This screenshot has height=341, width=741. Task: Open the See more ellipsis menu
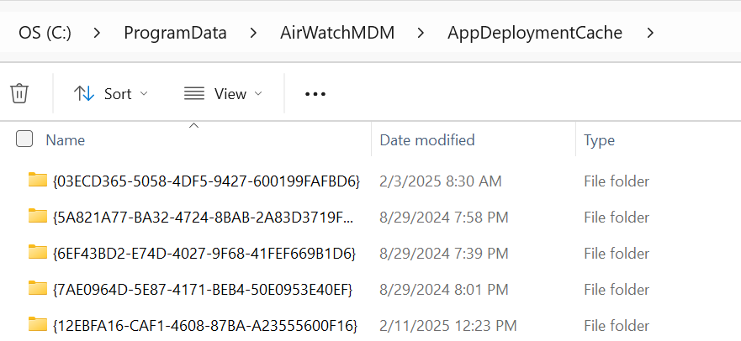click(315, 94)
